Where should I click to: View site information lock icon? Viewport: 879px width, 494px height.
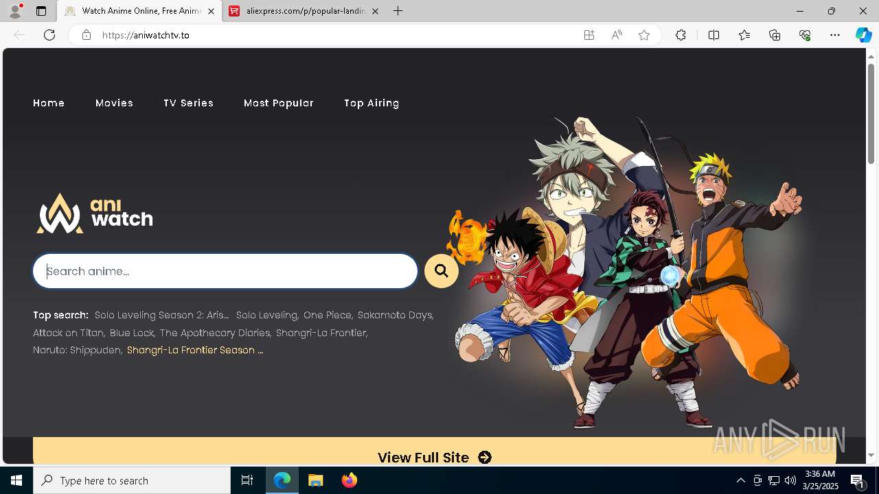point(87,35)
